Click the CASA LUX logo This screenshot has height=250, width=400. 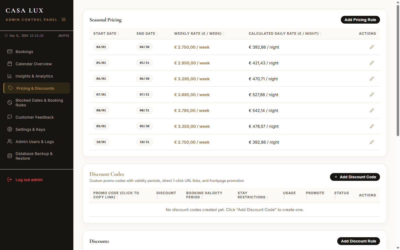click(24, 11)
